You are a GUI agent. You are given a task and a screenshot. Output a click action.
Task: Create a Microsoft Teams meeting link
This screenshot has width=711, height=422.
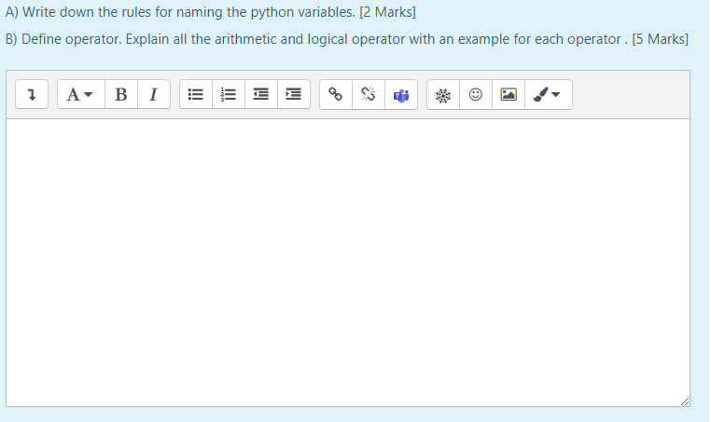click(401, 95)
